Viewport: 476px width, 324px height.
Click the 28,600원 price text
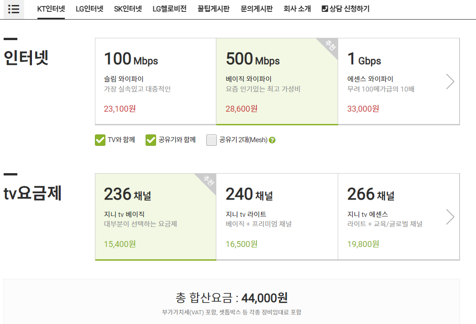pyautogui.click(x=241, y=109)
